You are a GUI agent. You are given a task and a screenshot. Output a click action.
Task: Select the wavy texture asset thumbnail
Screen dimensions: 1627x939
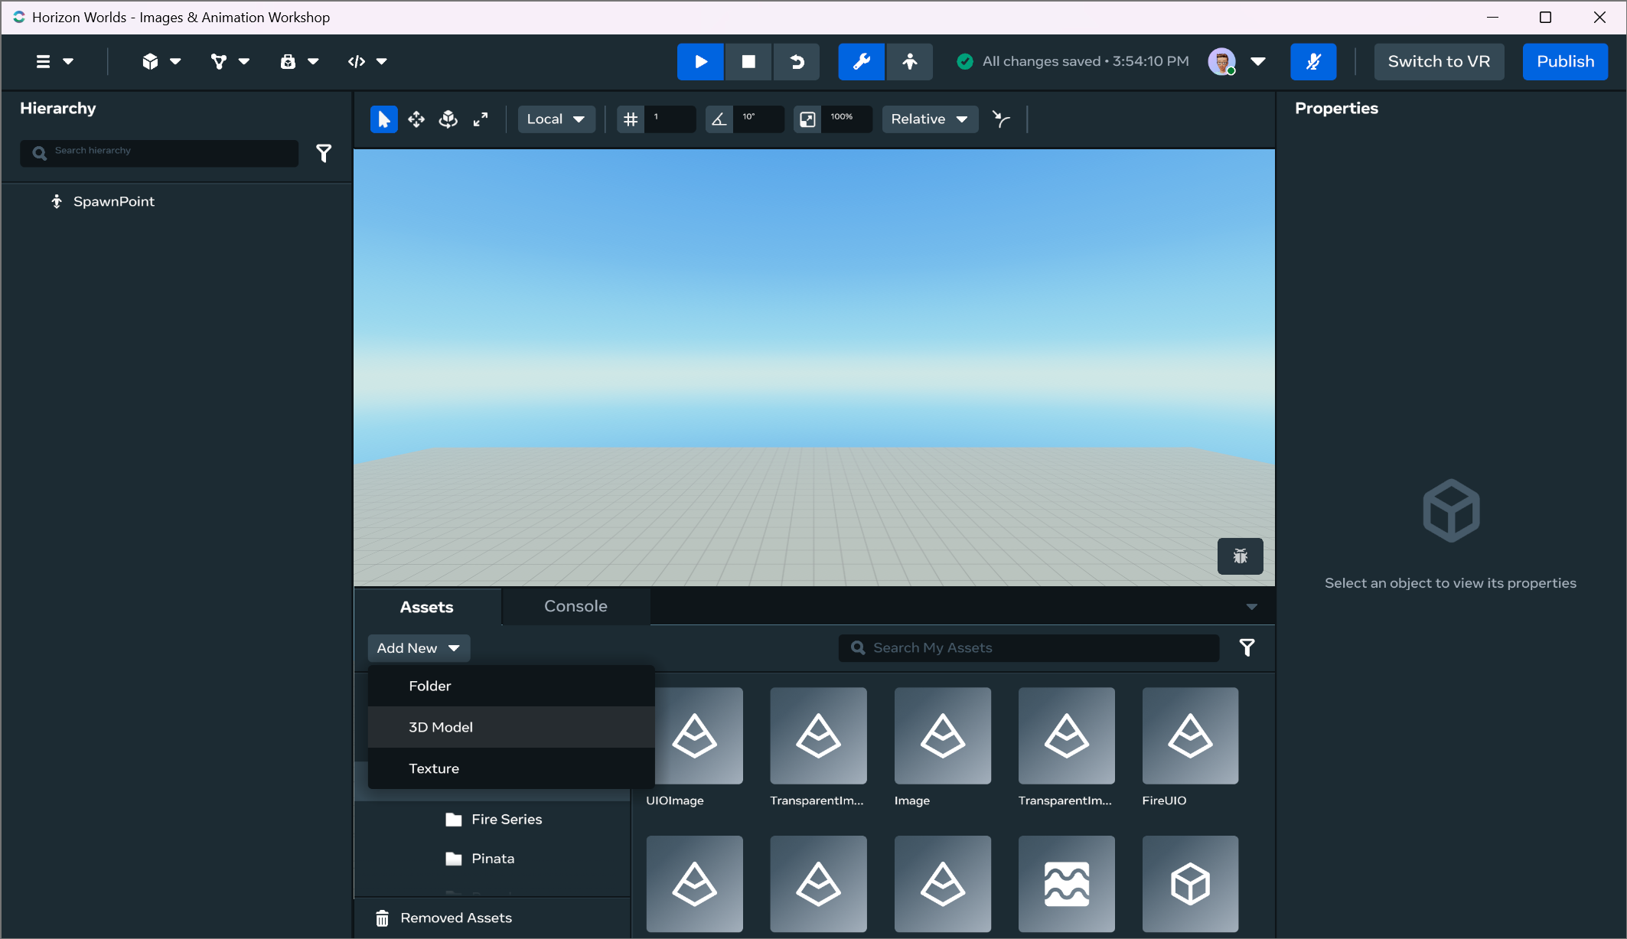coord(1066,884)
